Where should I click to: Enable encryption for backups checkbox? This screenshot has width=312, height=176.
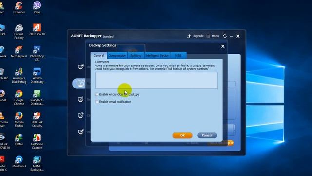tap(97, 94)
